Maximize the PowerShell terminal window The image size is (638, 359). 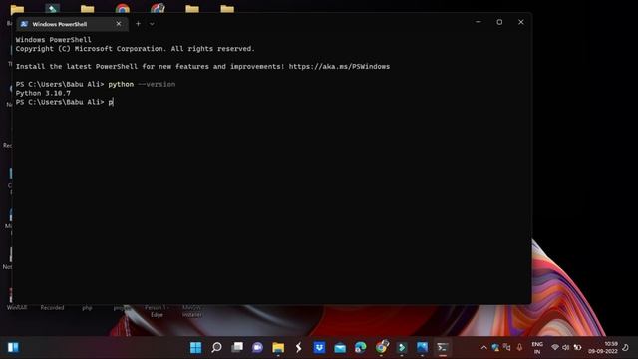point(499,22)
